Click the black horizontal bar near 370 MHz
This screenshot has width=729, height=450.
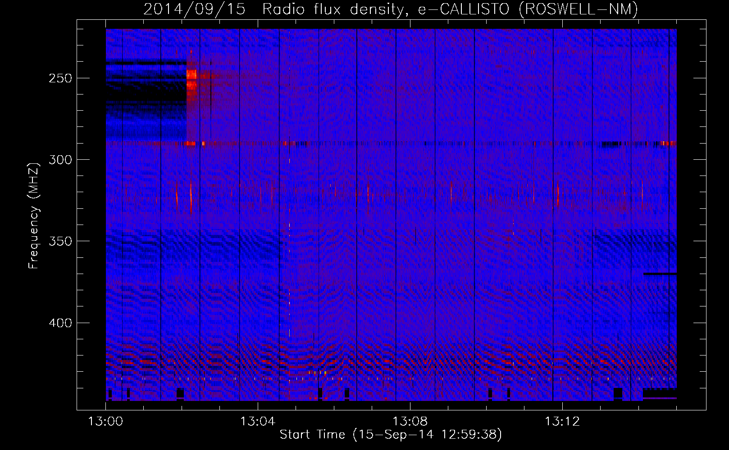click(x=660, y=274)
